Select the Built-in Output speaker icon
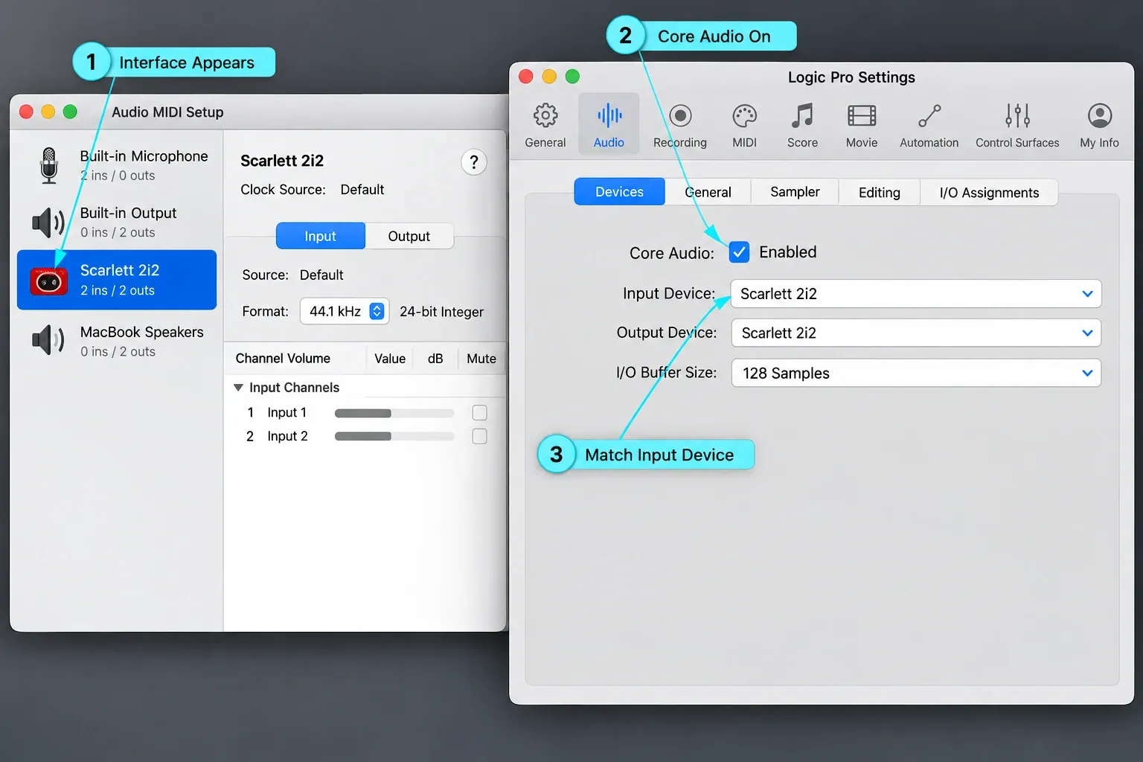The width and height of the screenshot is (1143, 762). pyautogui.click(x=48, y=222)
